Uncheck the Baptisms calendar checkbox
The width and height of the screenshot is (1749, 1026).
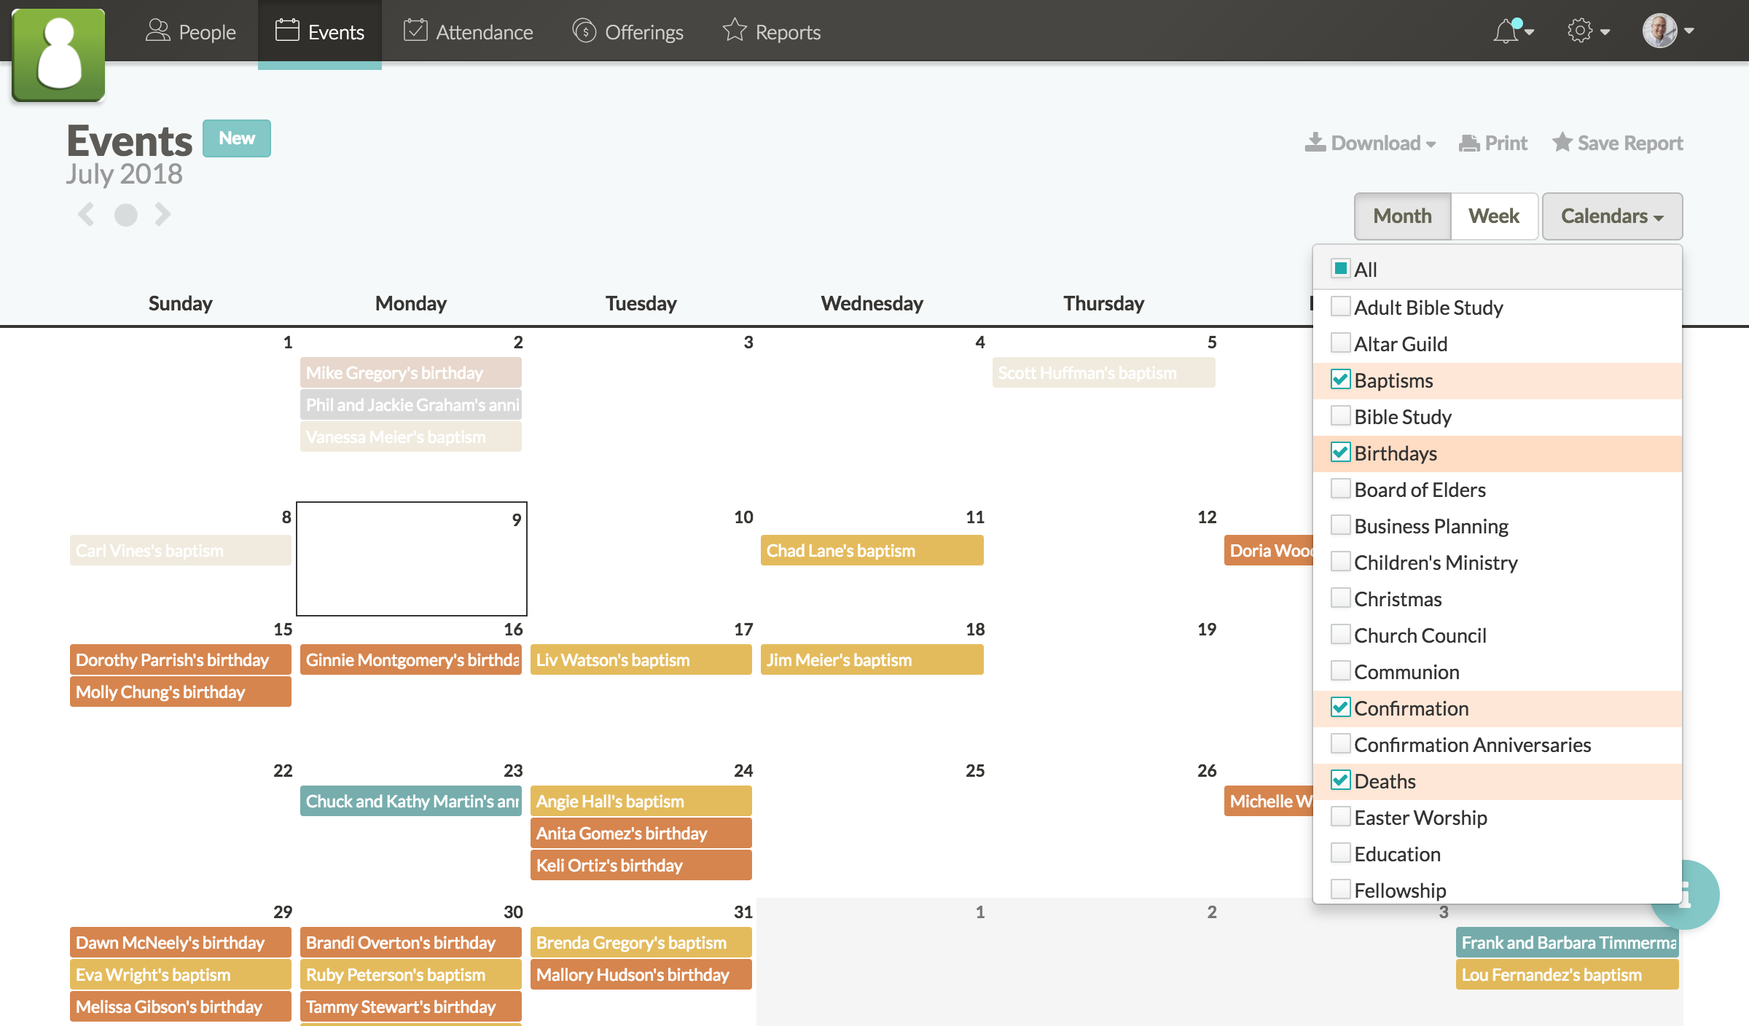1340,380
